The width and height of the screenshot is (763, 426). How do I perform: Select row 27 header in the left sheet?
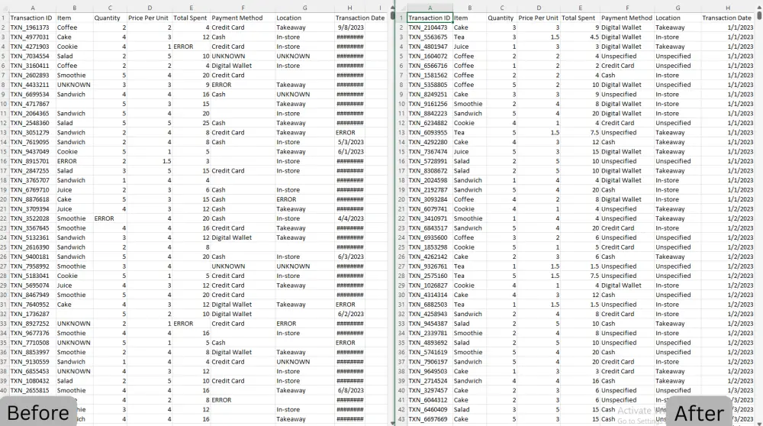pyautogui.click(x=4, y=266)
